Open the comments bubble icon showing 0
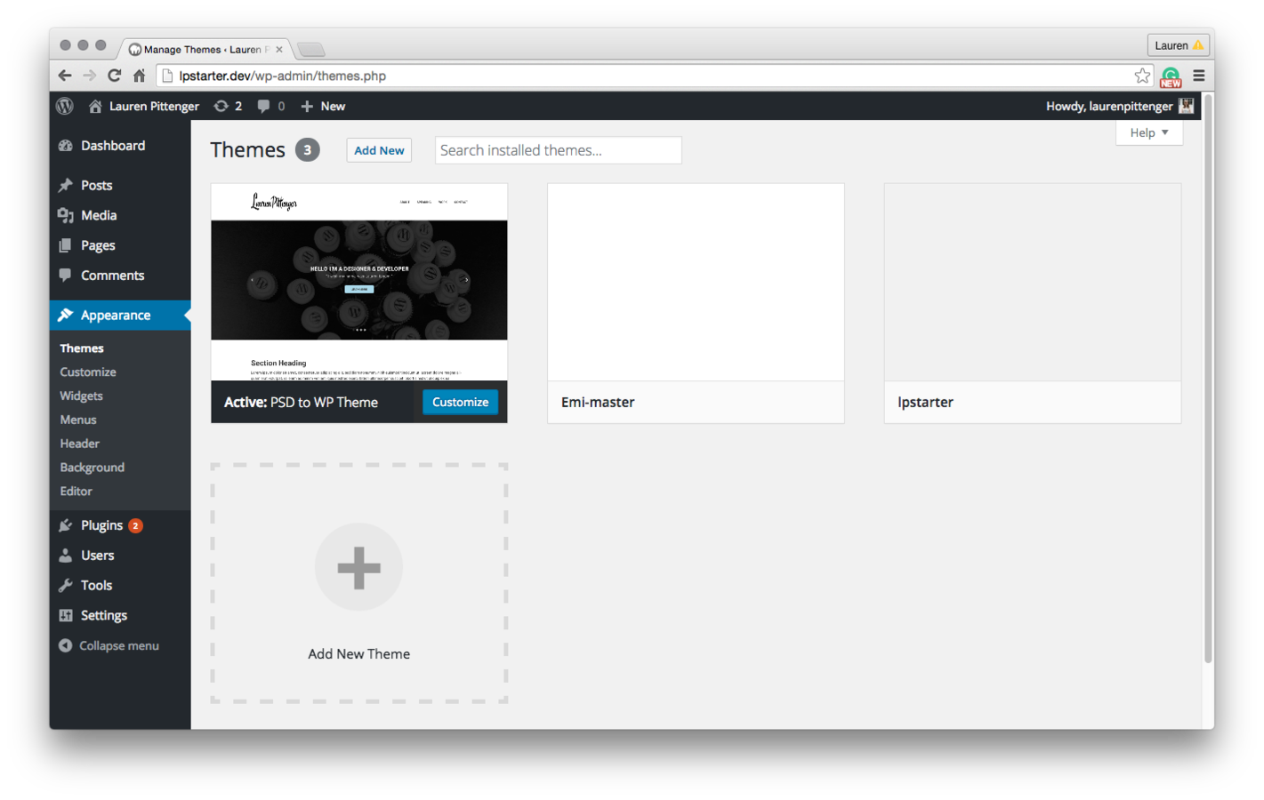 pos(263,106)
